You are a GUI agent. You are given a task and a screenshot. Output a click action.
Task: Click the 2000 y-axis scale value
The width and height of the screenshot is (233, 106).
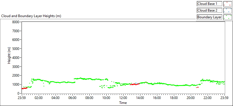pyautogui.click(x=16, y=76)
